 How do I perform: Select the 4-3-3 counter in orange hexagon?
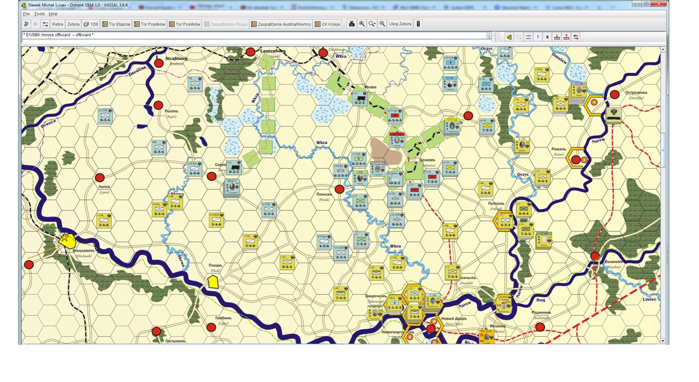(x=414, y=294)
